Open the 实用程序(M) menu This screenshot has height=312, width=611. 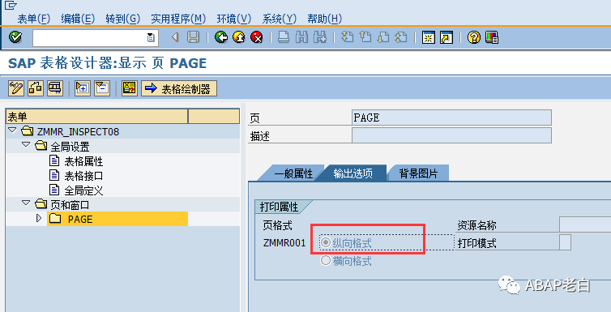(x=178, y=19)
